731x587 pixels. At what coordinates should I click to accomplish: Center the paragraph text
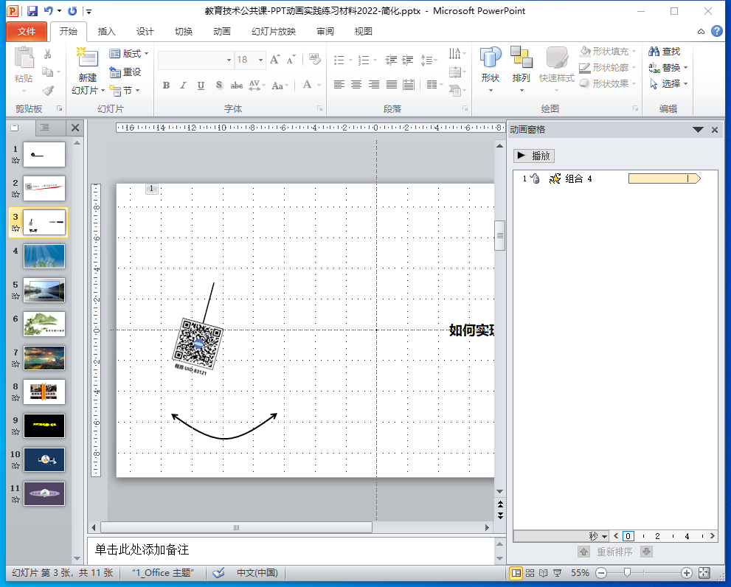tap(356, 84)
